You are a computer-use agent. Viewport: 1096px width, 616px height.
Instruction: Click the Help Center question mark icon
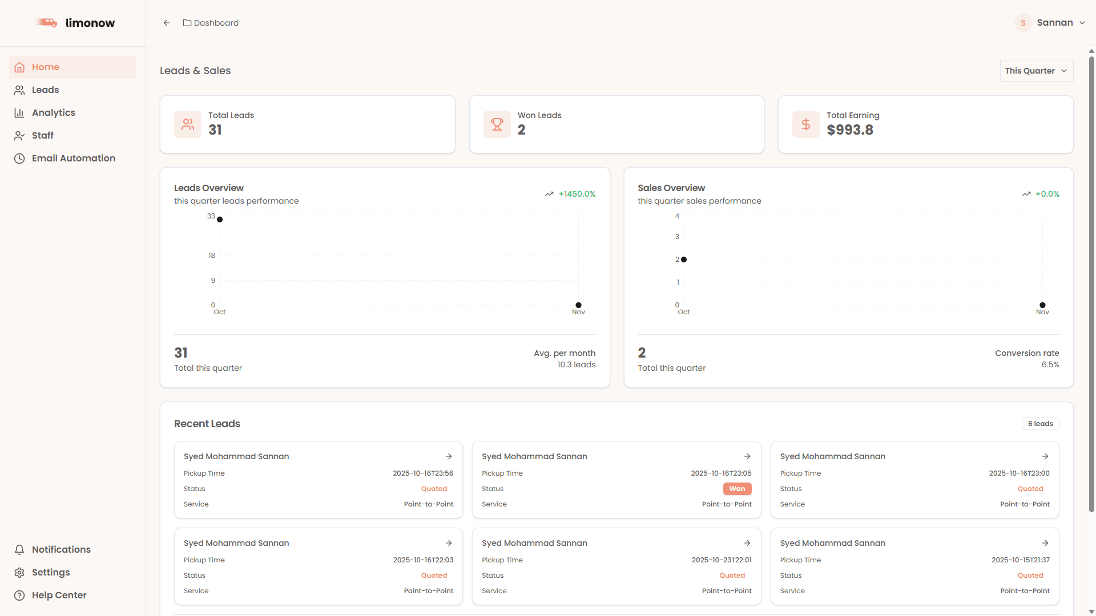pyautogui.click(x=19, y=595)
